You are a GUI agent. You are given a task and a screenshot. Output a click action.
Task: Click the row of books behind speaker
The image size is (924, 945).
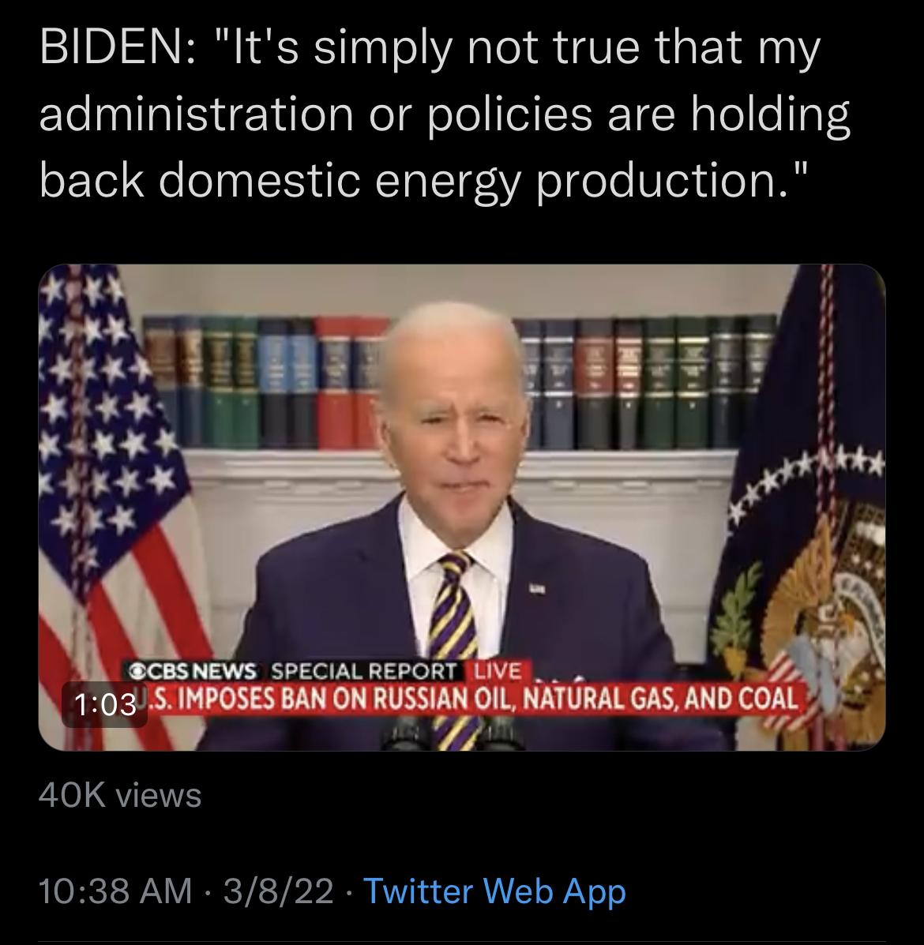458,383
